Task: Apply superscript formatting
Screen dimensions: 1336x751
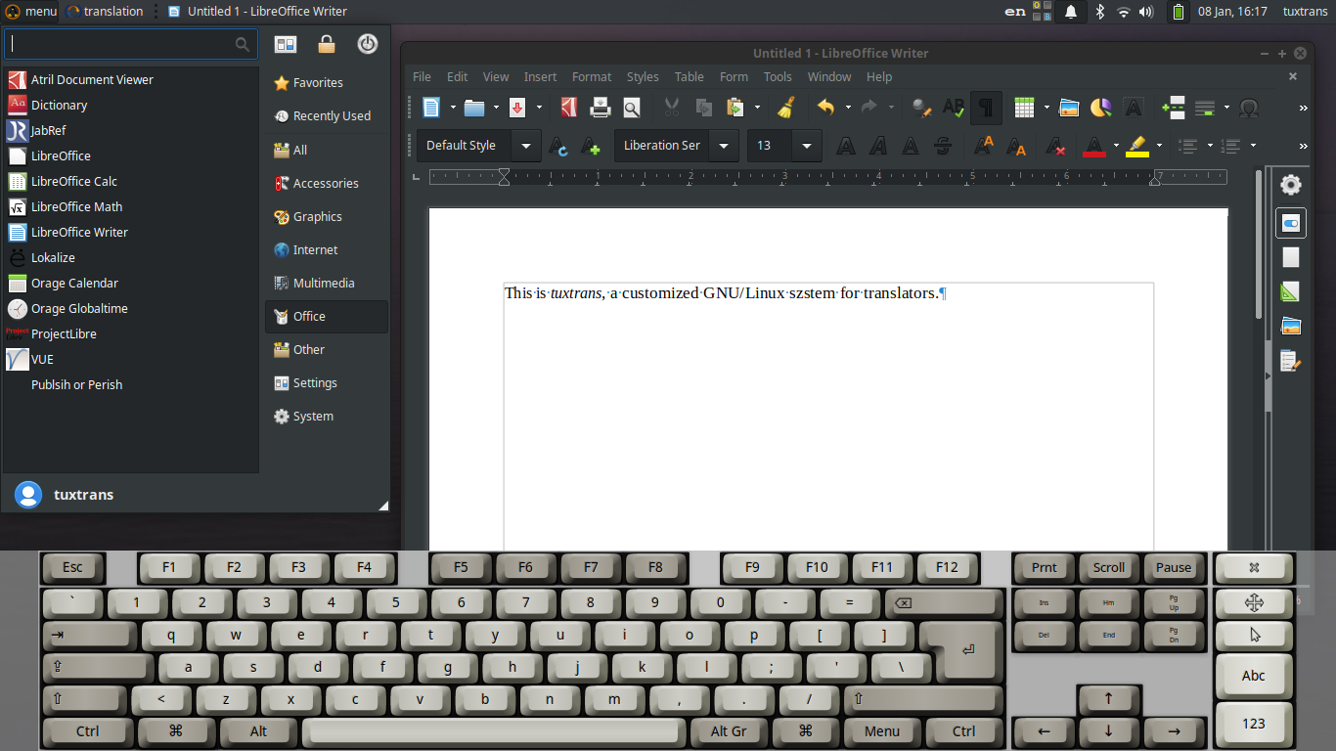Action: coord(984,146)
